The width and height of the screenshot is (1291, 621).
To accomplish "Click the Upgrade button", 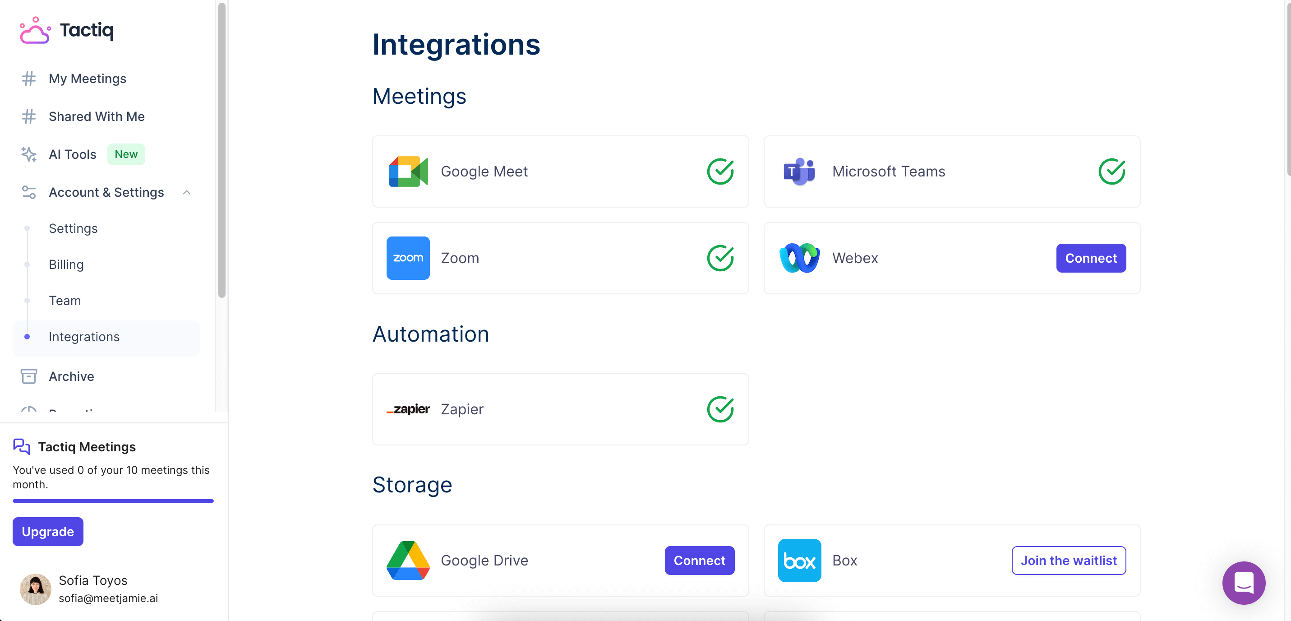I will (x=48, y=532).
